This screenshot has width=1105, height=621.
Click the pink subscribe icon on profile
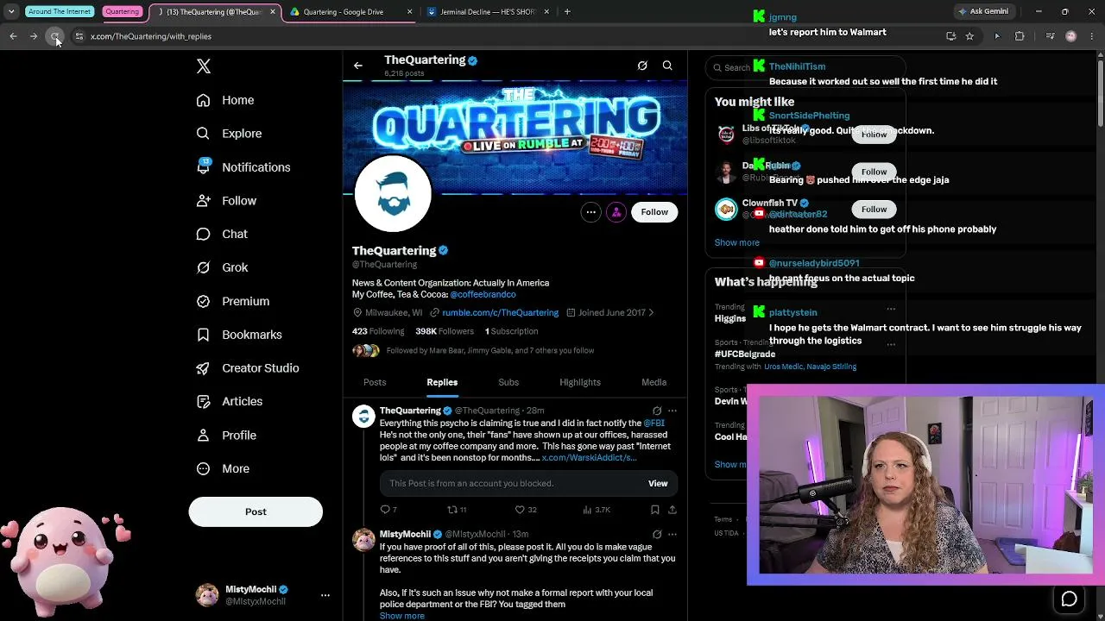(x=616, y=212)
